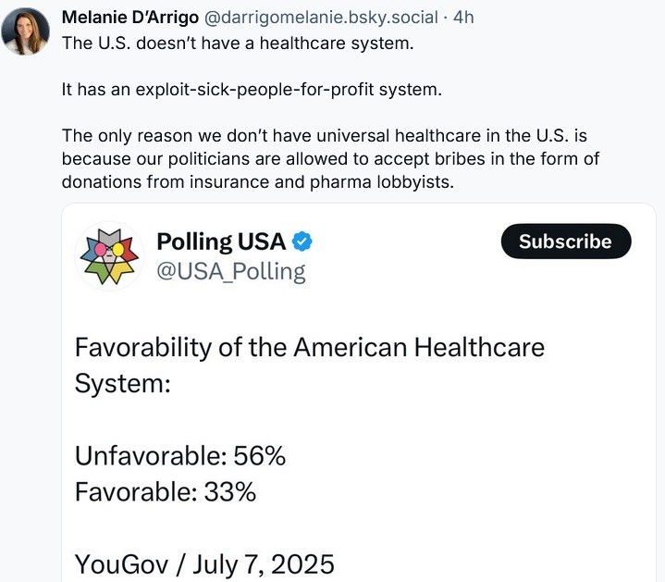Click "Favorability of the American Healthcare" heading
This screenshot has width=665, height=582.
(309, 348)
